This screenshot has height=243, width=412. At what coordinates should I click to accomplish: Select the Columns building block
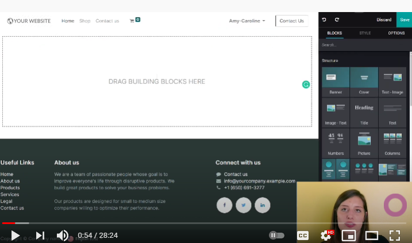coord(392,143)
